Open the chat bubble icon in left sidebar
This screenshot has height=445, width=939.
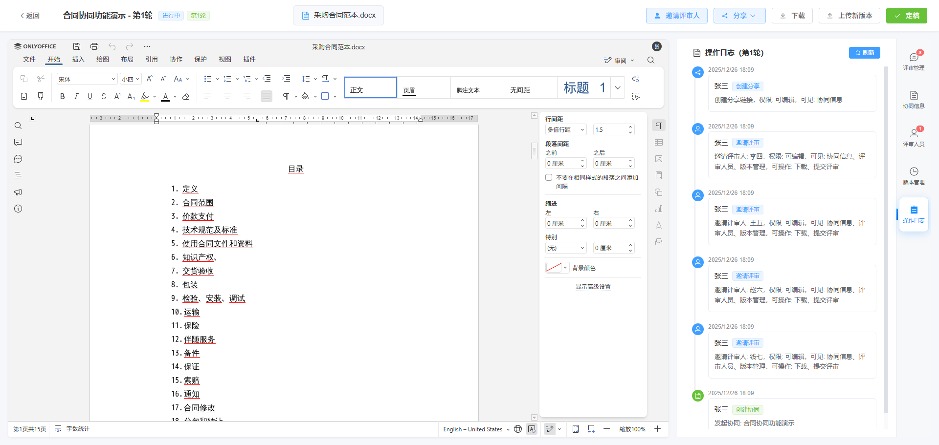pyautogui.click(x=18, y=159)
